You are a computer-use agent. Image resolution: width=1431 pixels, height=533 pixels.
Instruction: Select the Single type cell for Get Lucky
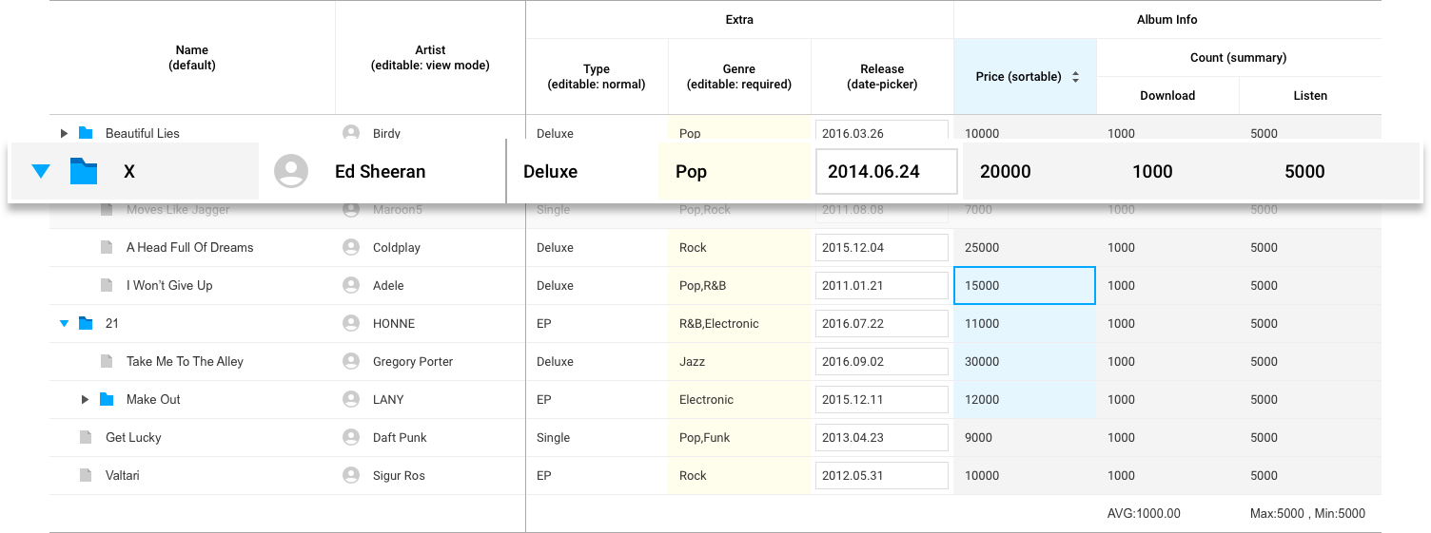597,438
